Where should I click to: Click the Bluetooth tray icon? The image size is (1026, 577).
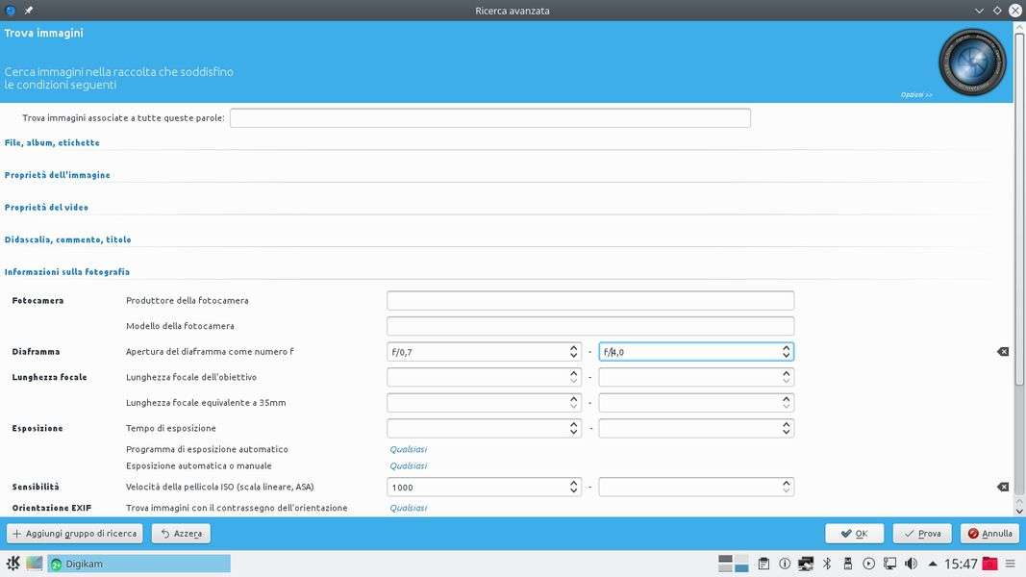point(826,564)
